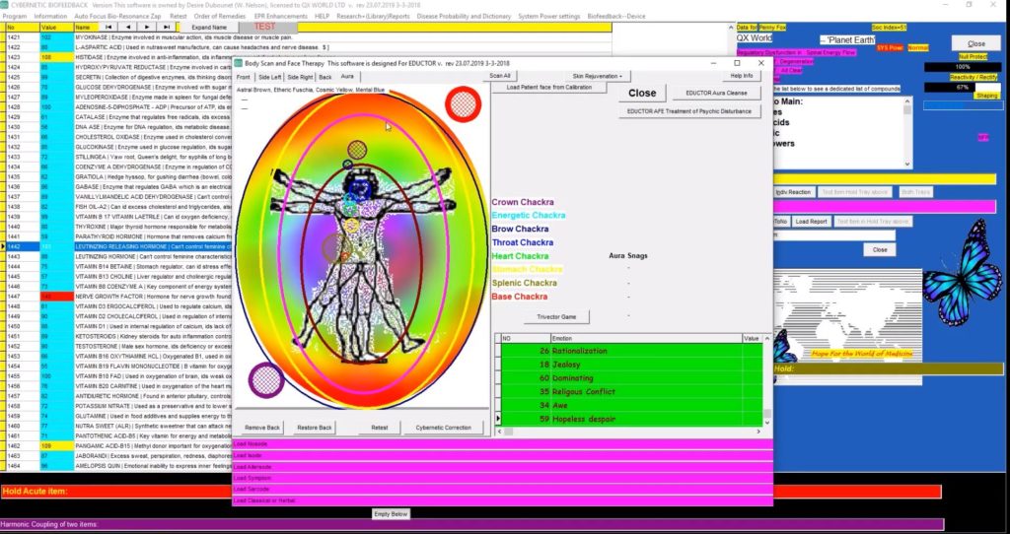
Task: Click the Help Info button
Action: [742, 76]
